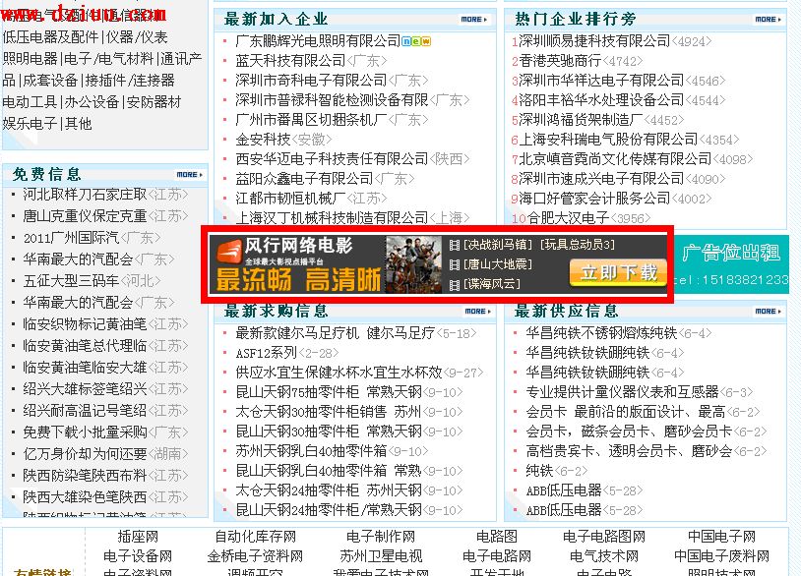The width and height of the screenshot is (801, 576).
Task: Select 安防器材 category in left menu
Action: (x=153, y=102)
